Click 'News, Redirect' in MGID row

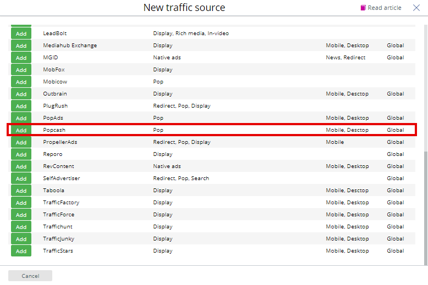(x=345, y=58)
